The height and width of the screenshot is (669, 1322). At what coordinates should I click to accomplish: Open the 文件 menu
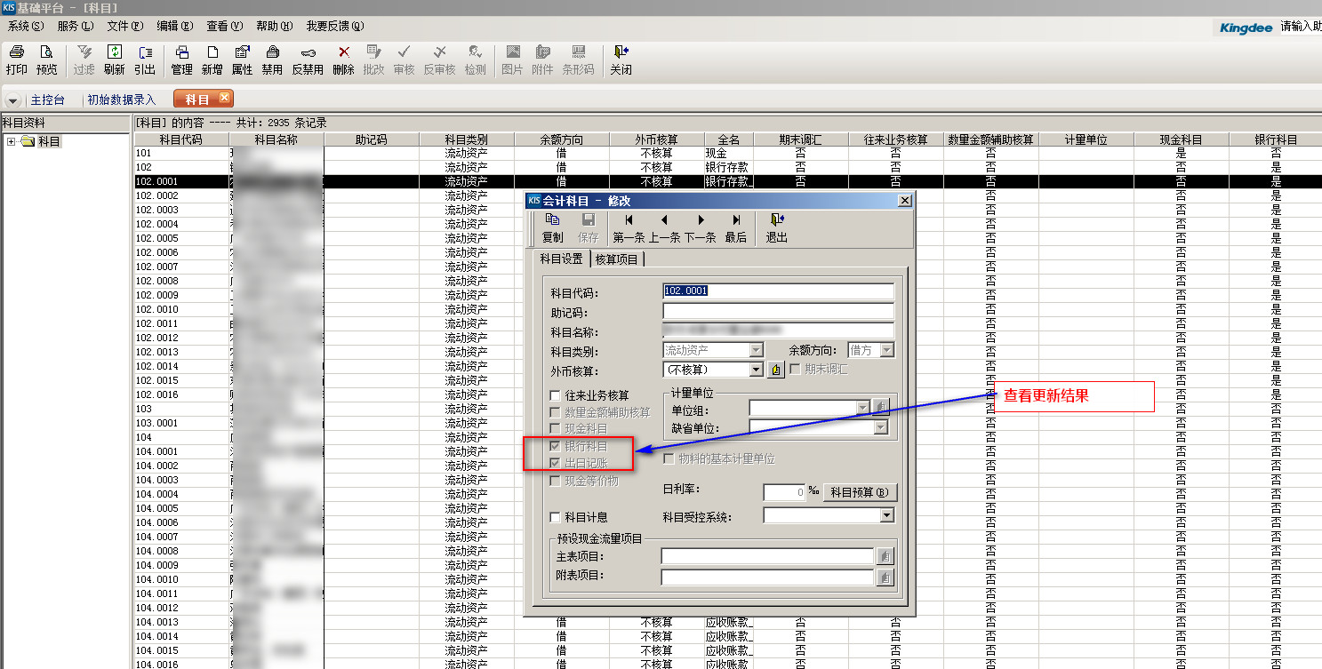124,26
